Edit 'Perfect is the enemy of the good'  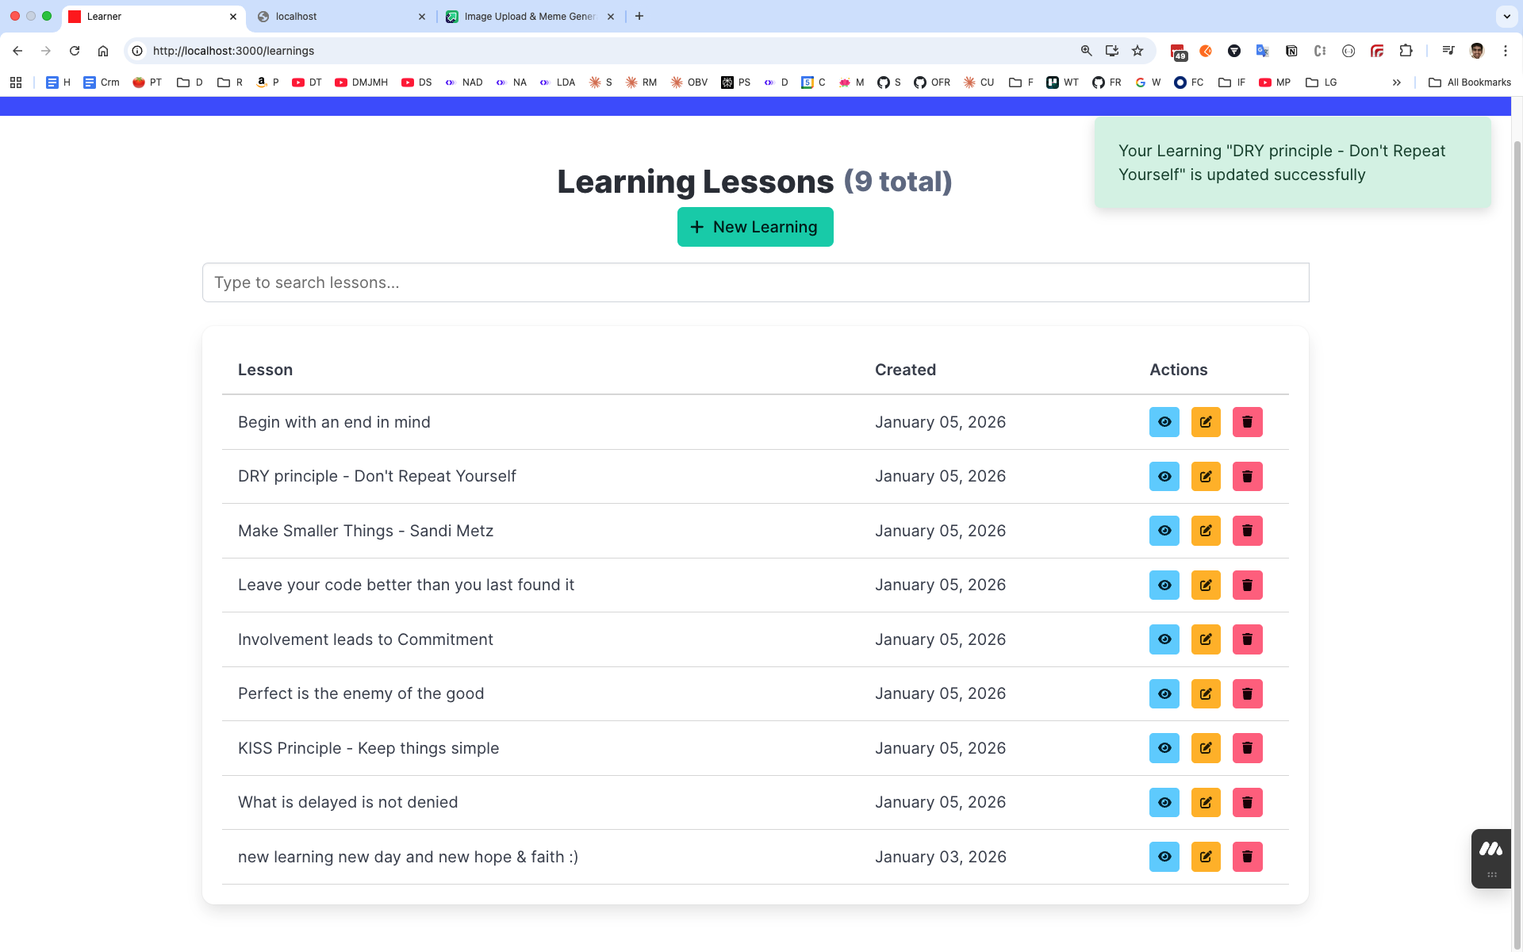(1205, 694)
